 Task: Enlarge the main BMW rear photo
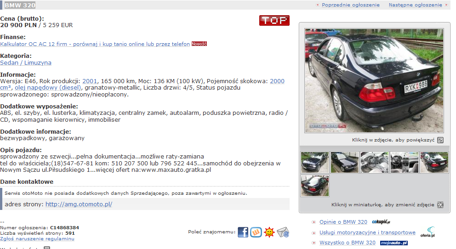point(374,80)
